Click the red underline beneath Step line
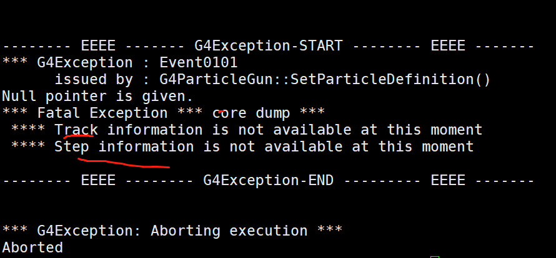 point(124,163)
